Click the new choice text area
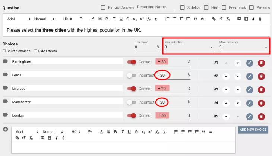 point(123,148)
